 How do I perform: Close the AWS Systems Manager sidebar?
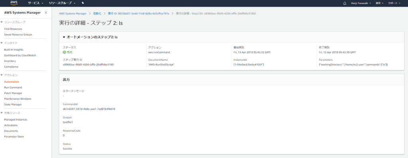tap(46, 12)
